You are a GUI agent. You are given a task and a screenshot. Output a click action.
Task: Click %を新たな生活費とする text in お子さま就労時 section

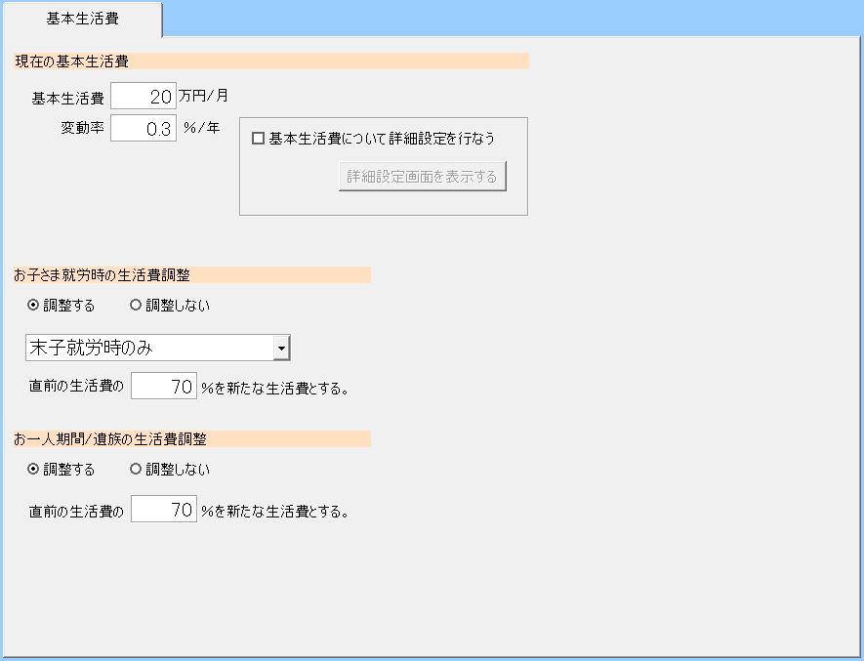tap(275, 387)
